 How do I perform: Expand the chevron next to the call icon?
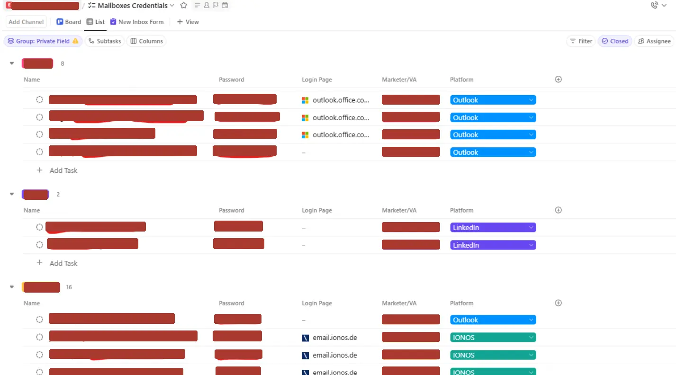[664, 6]
